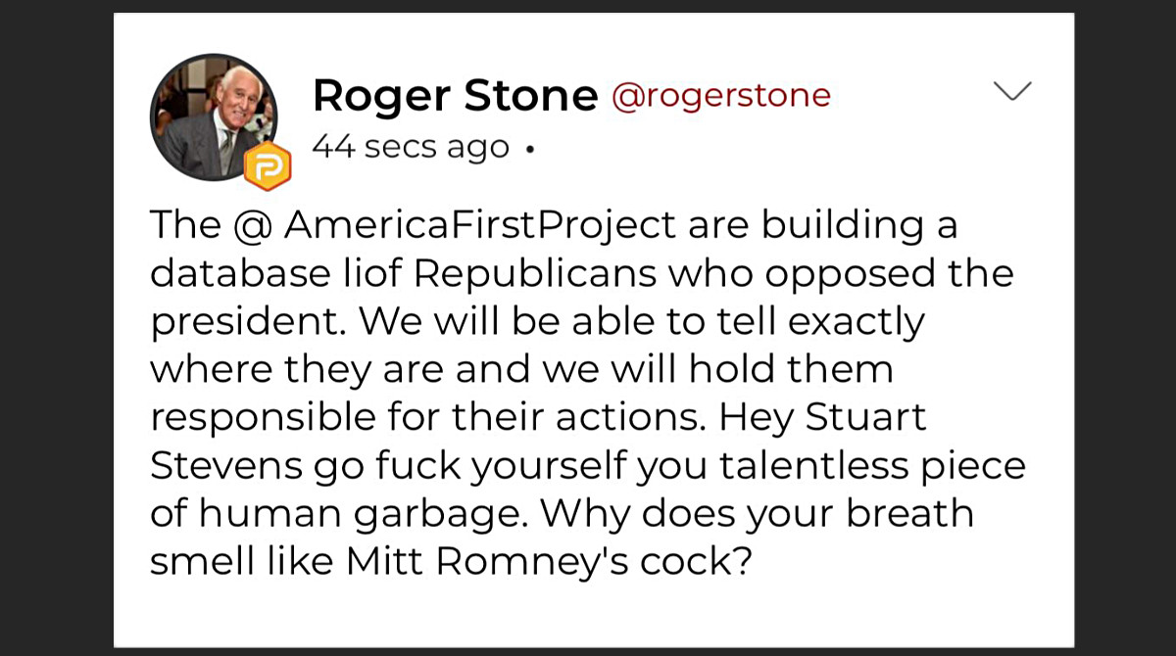
Task: Open the Roger Stone display name
Action: [455, 96]
